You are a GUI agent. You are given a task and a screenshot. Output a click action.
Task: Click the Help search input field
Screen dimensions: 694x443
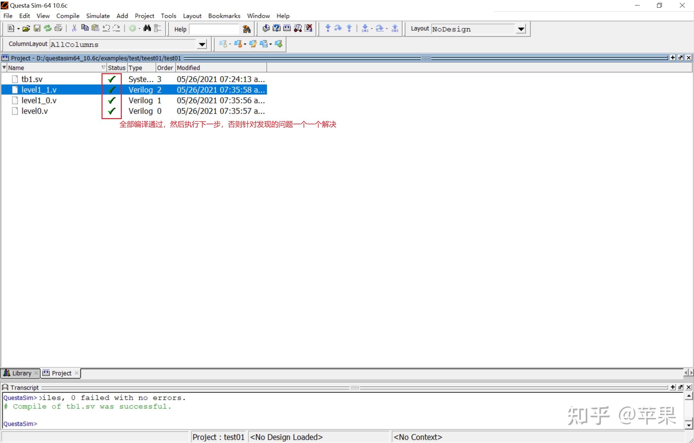214,29
